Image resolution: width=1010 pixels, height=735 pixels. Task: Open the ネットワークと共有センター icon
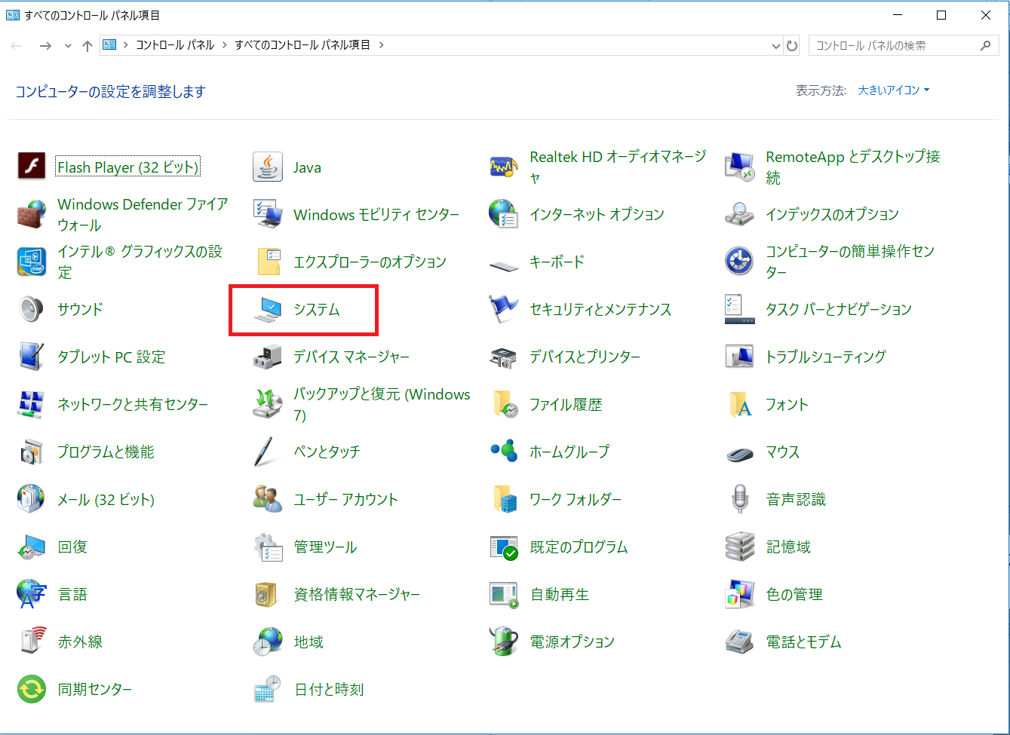click(32, 404)
